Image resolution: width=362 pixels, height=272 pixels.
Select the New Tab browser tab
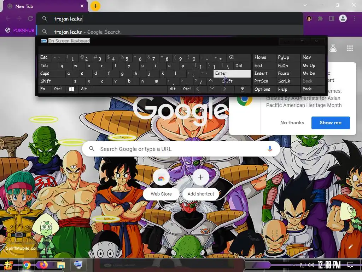pos(45,6)
